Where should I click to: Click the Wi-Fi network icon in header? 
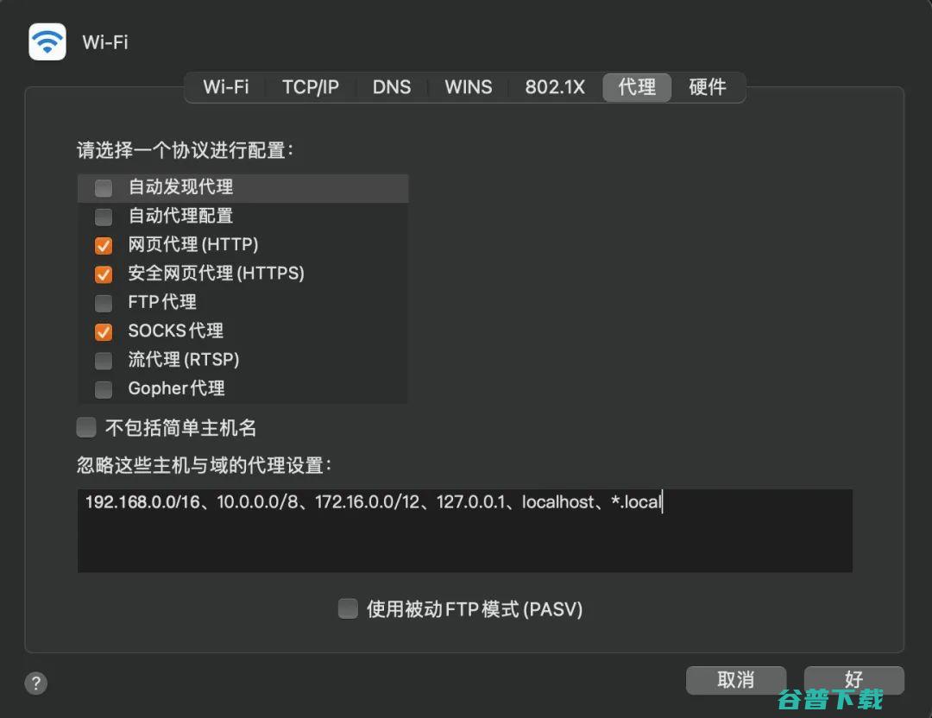tap(47, 41)
